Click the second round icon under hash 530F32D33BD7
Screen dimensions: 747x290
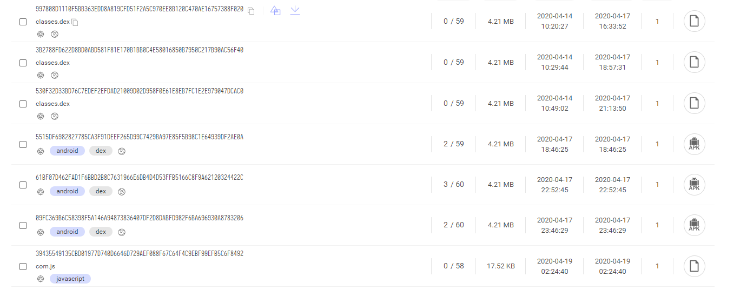click(x=55, y=116)
